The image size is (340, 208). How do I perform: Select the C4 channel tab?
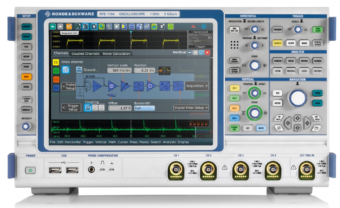tap(56, 88)
